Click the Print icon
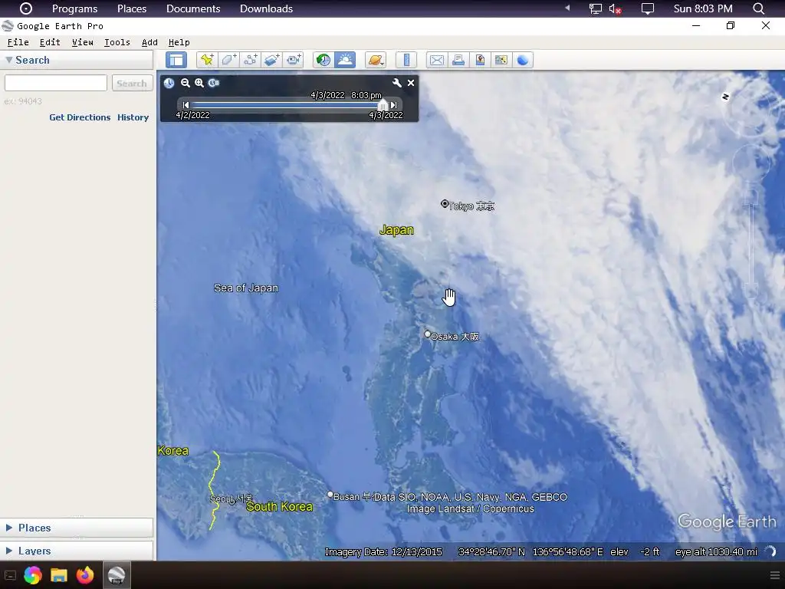 click(x=458, y=60)
